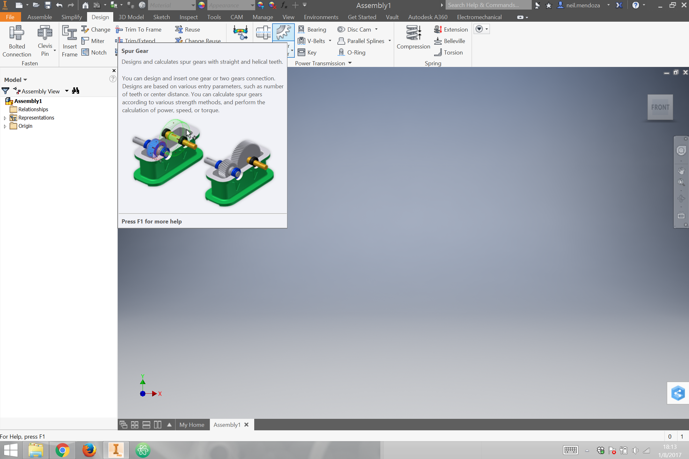Click the Spur Gear icon
This screenshot has width=689, height=459.
(x=283, y=33)
